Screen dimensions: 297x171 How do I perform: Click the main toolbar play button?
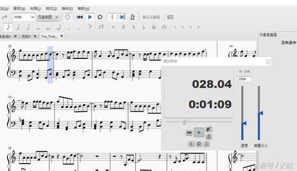click(90, 17)
